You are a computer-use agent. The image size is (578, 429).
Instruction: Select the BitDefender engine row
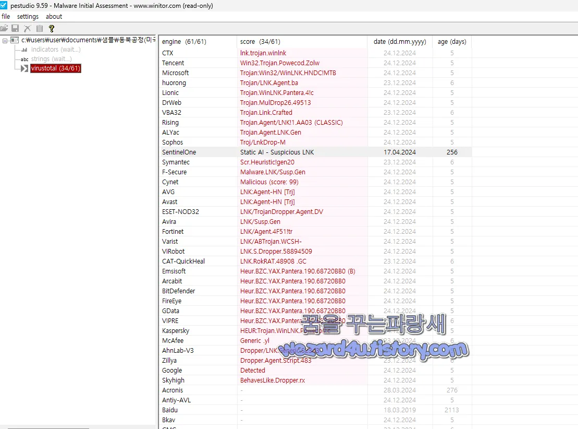[x=315, y=291]
